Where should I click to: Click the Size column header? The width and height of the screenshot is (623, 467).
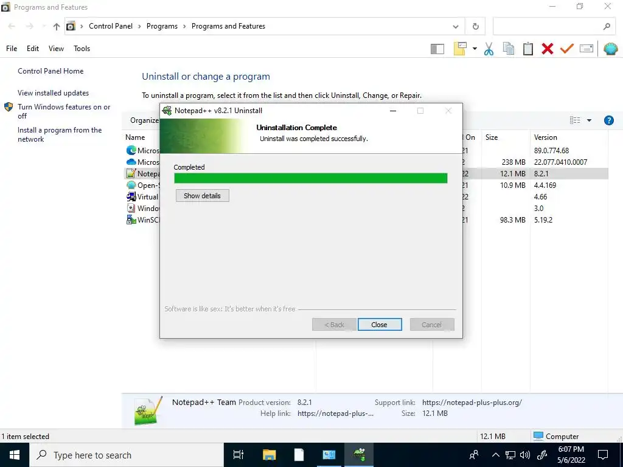tap(492, 137)
